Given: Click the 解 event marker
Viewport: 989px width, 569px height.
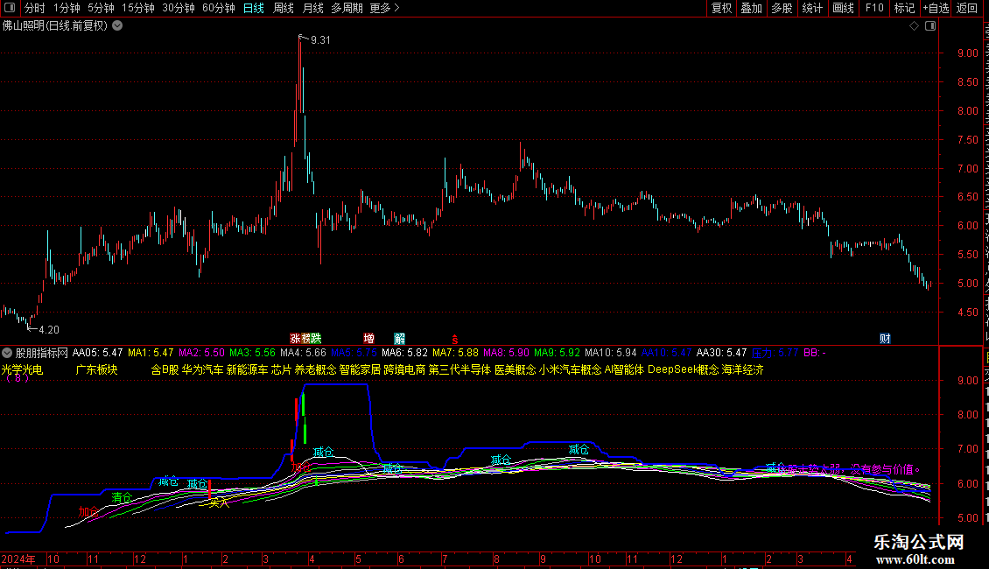Looking at the screenshot, I should click(x=399, y=339).
